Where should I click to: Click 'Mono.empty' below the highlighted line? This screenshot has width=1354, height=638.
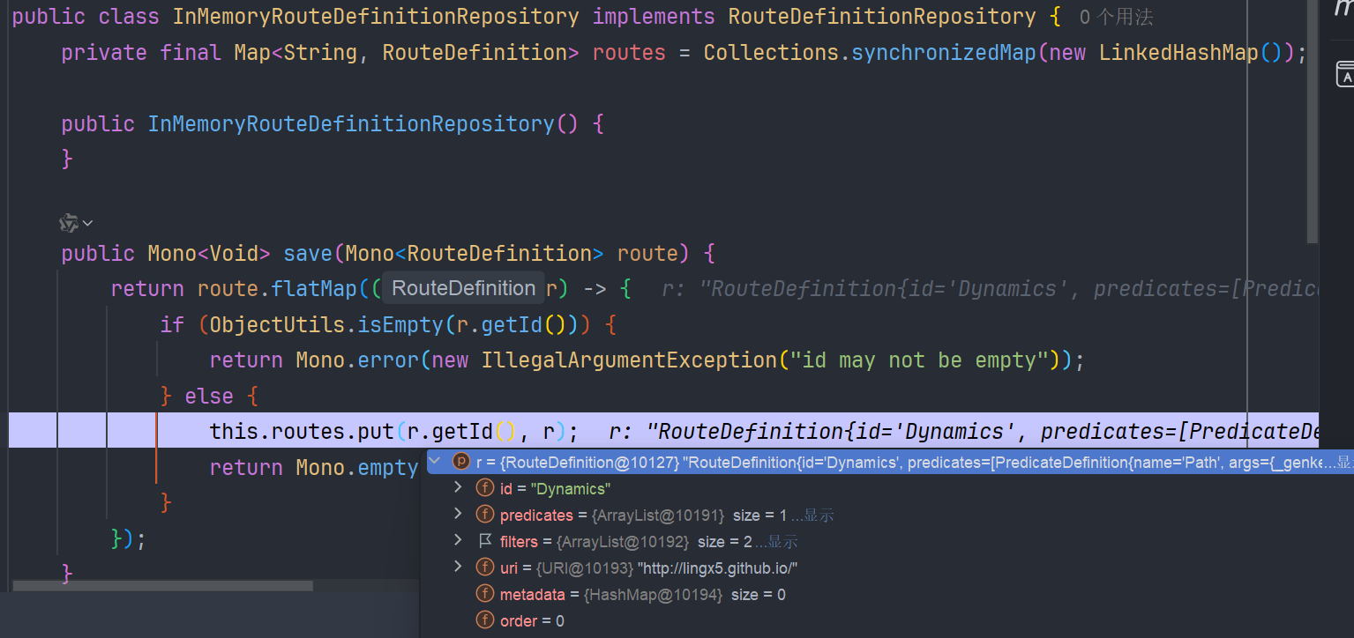[357, 467]
